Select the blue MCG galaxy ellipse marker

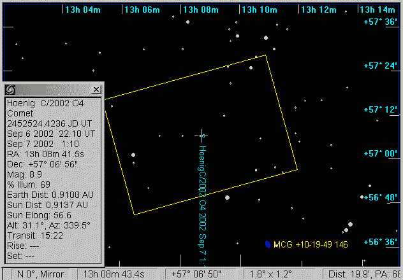point(268,244)
